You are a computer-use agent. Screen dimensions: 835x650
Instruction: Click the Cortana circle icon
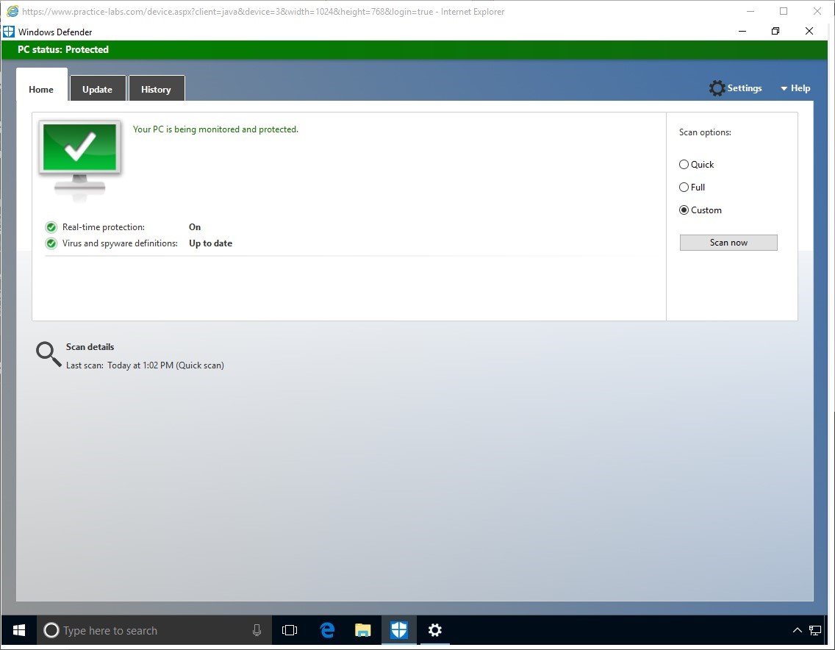pos(51,630)
